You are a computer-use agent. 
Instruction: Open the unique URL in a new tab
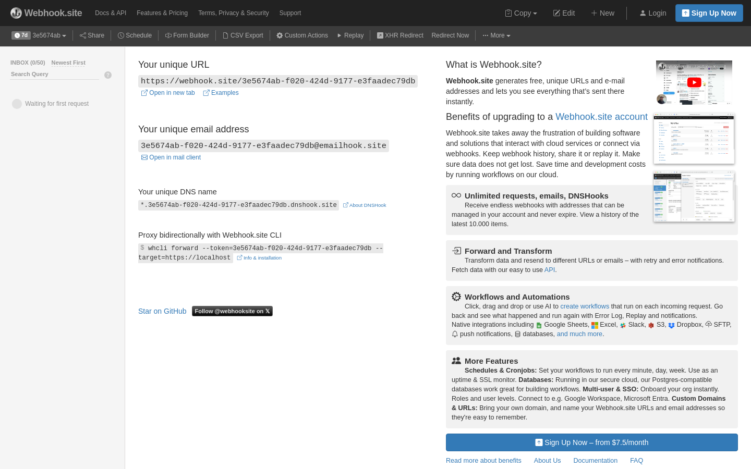[167, 92]
